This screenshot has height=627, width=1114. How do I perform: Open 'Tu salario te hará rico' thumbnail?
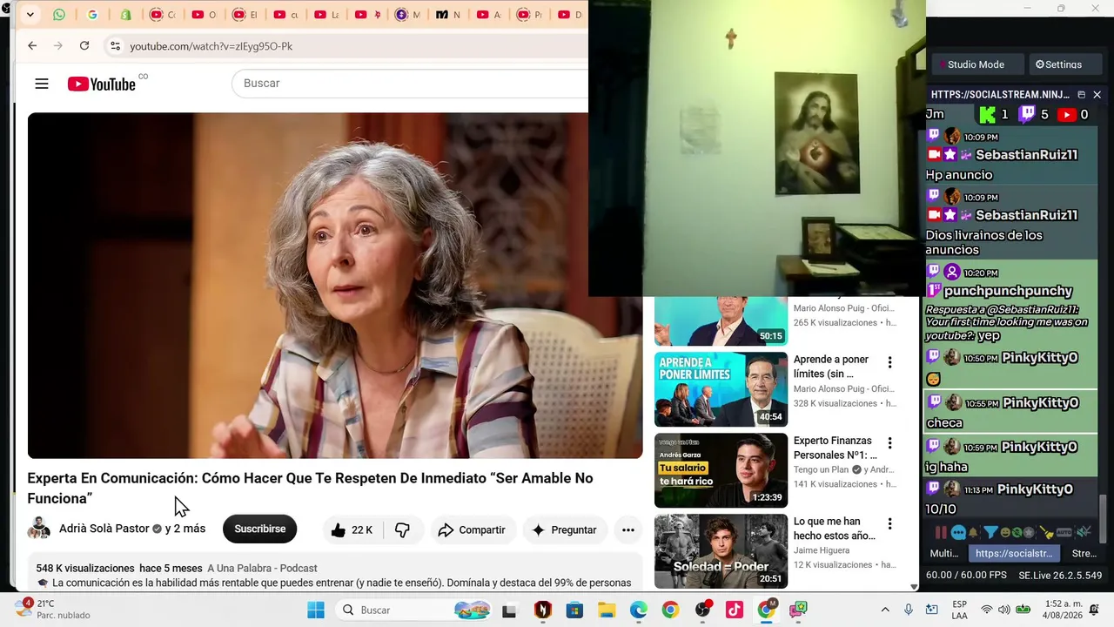click(721, 470)
